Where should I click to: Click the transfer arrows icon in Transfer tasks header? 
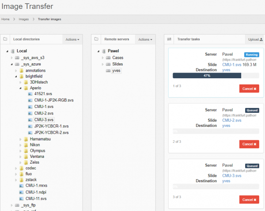tap(169, 39)
